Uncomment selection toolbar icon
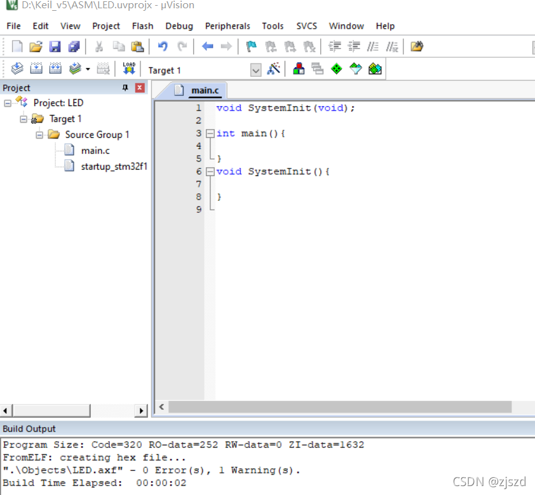 392,46
